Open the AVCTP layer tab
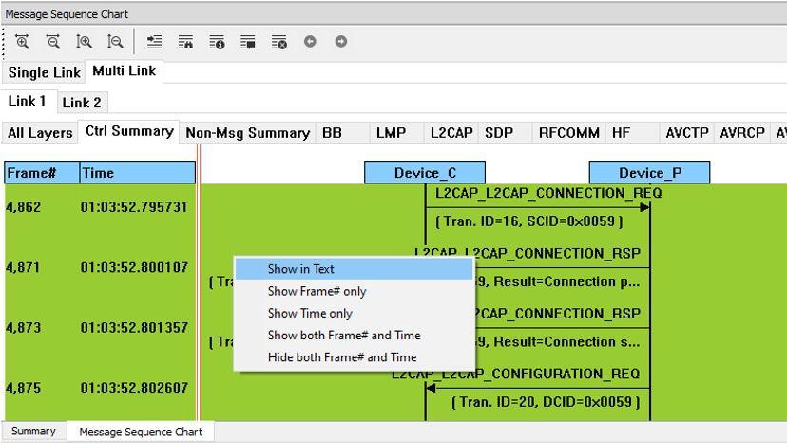This screenshot has width=787, height=443. pos(686,132)
